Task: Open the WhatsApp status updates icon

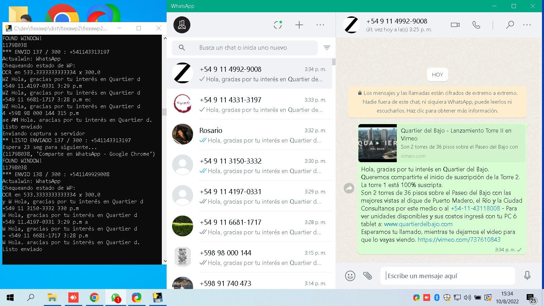Action: point(278,25)
